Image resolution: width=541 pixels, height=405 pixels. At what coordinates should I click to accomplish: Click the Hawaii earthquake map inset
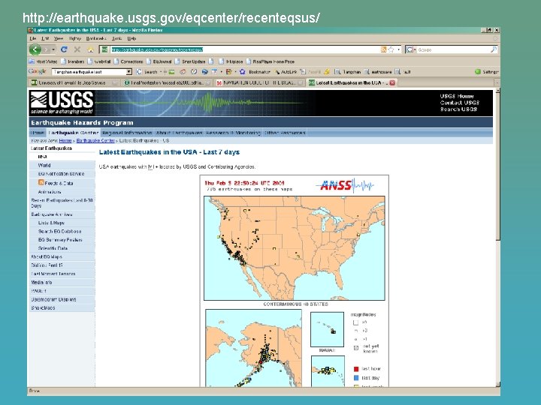327,329
